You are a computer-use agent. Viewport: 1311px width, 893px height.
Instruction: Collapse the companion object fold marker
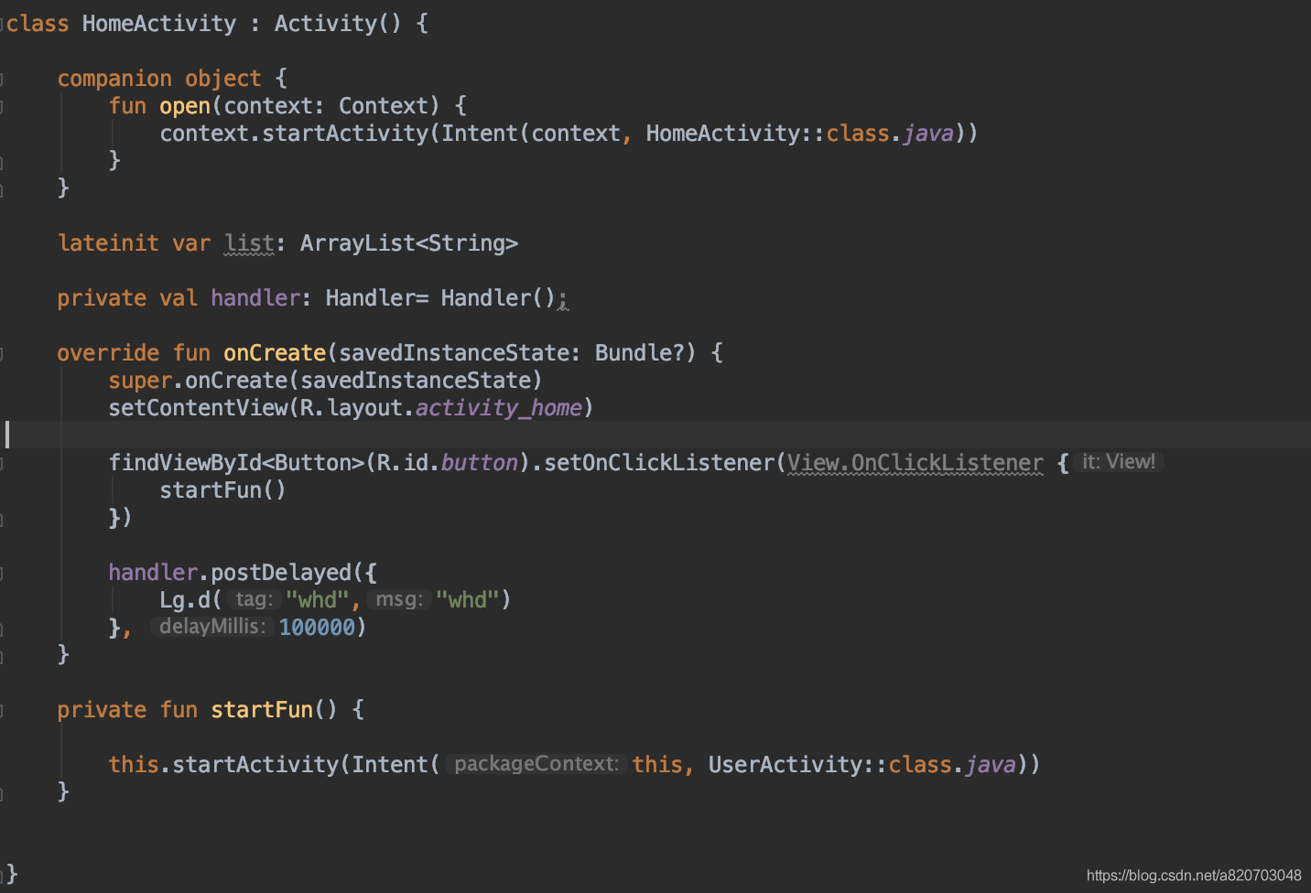click(x=2, y=80)
